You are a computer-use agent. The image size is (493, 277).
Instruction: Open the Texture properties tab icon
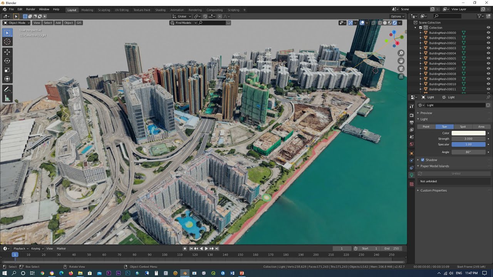(x=412, y=184)
